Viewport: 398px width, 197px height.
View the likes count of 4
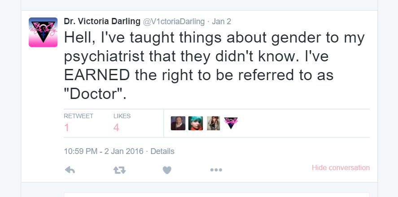116,128
